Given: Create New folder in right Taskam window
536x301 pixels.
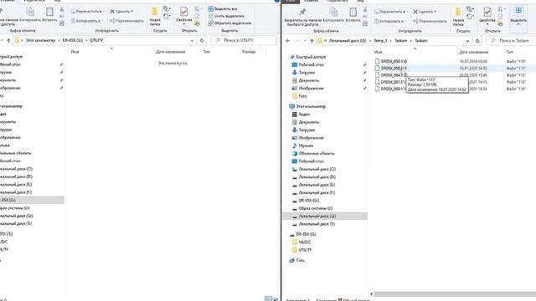Looking at the screenshot, I should coord(458,17).
